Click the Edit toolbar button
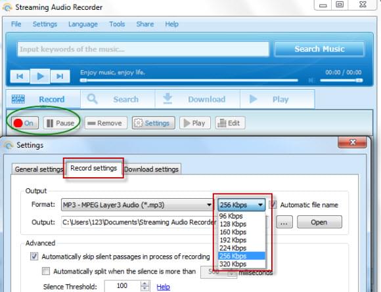 (230, 123)
